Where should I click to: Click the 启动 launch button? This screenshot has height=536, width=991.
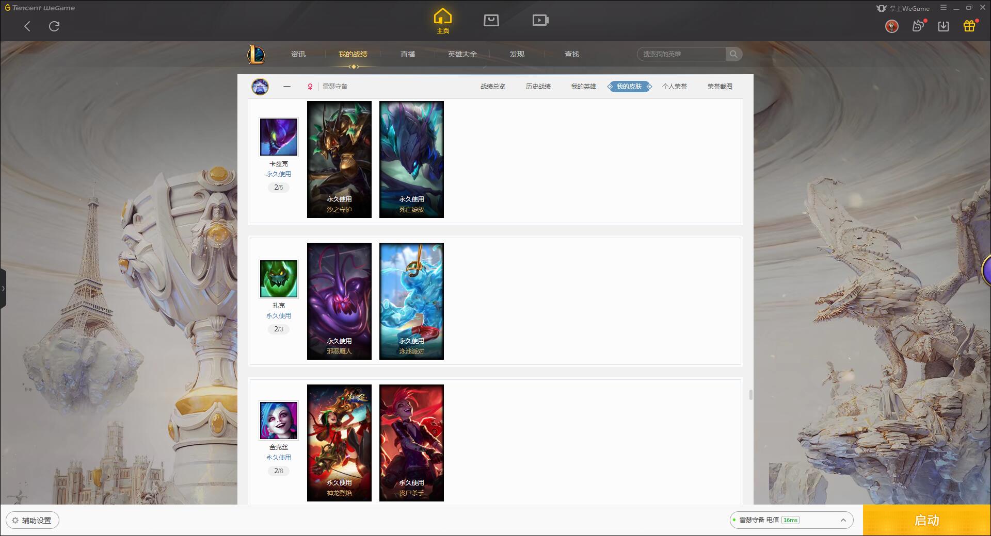927,521
